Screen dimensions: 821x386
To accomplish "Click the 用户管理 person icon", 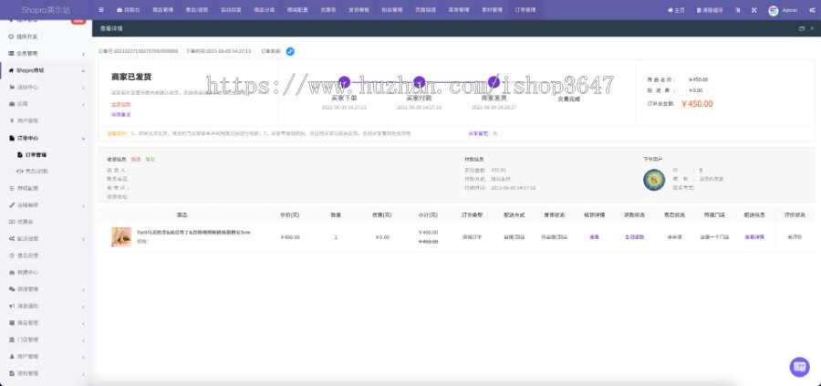I will (x=12, y=357).
